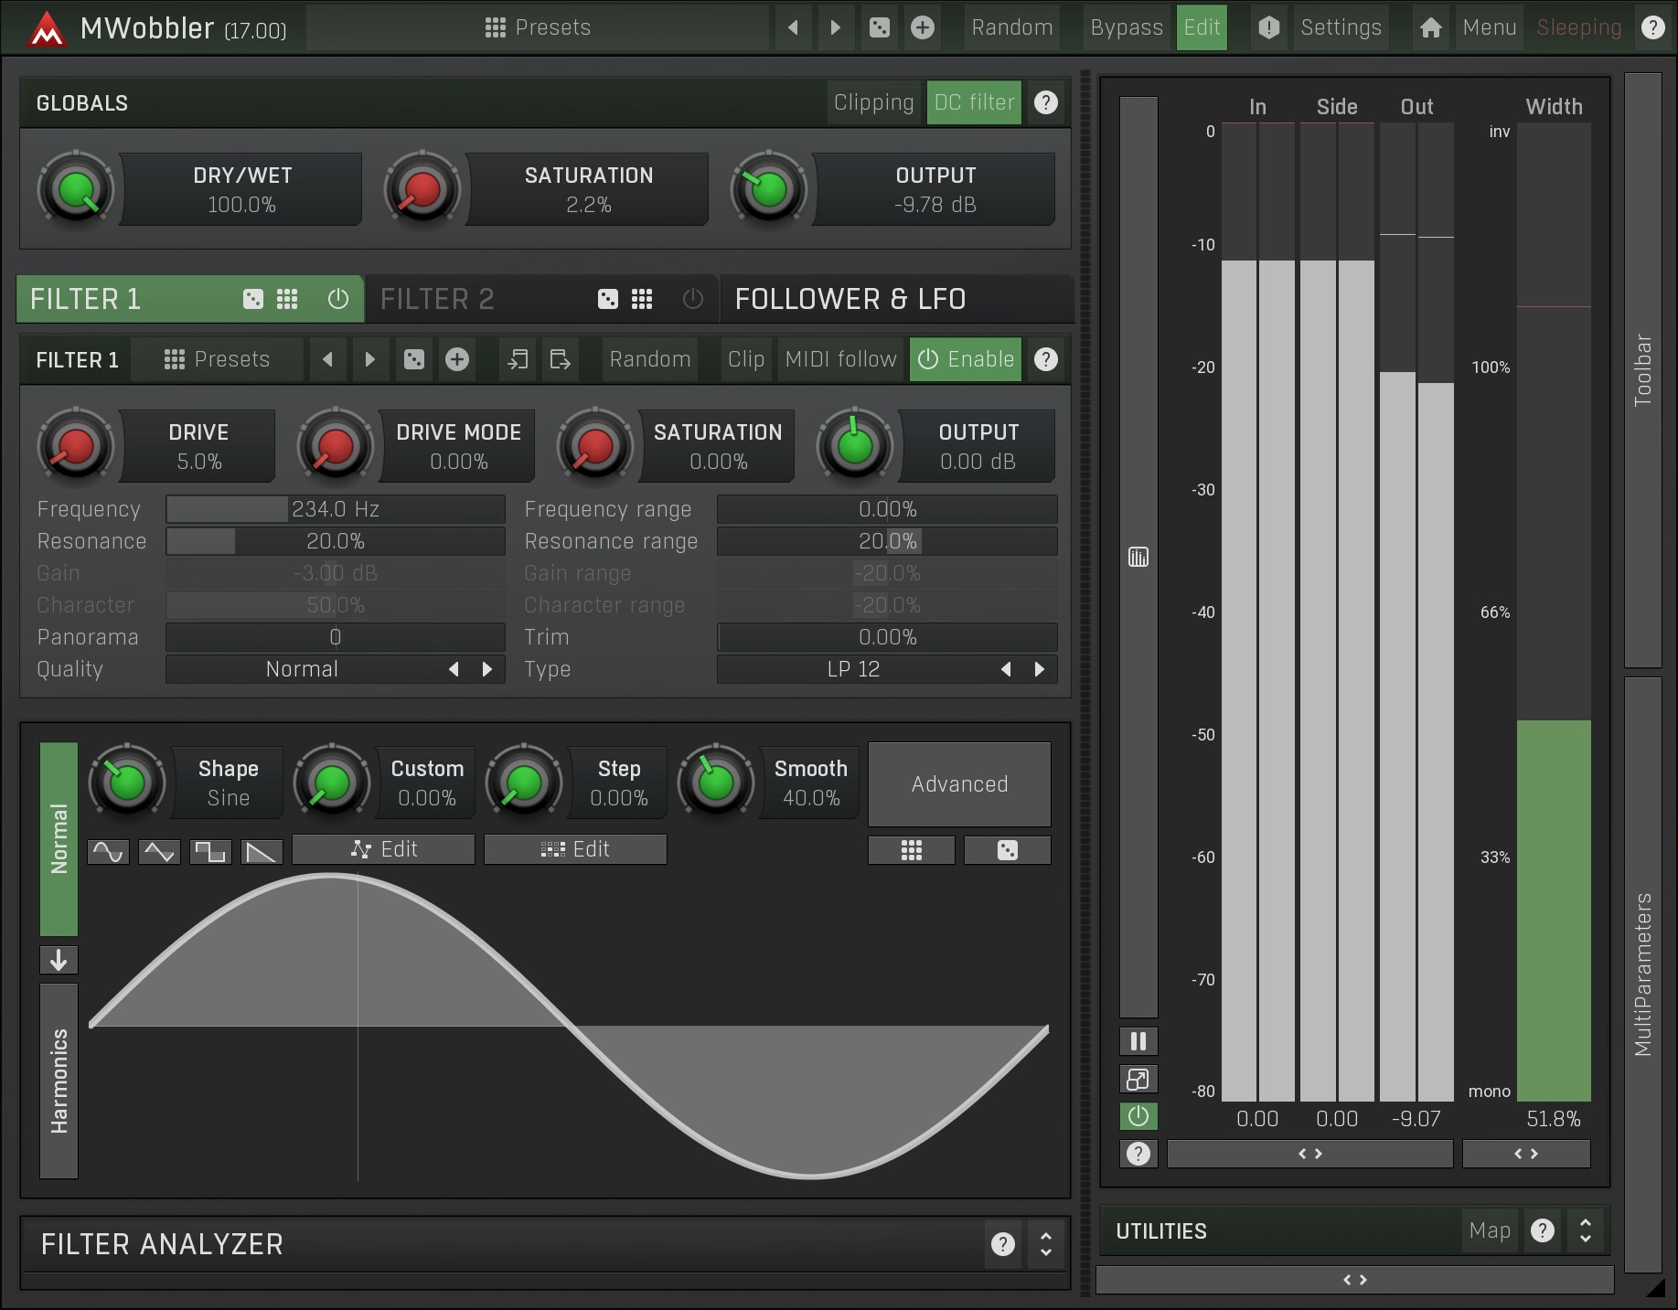
Task: Expand the Utilities panel
Action: [1586, 1231]
